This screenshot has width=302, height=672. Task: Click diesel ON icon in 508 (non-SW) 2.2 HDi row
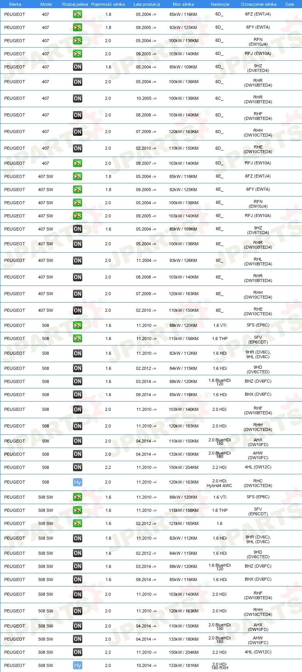[77, 467]
